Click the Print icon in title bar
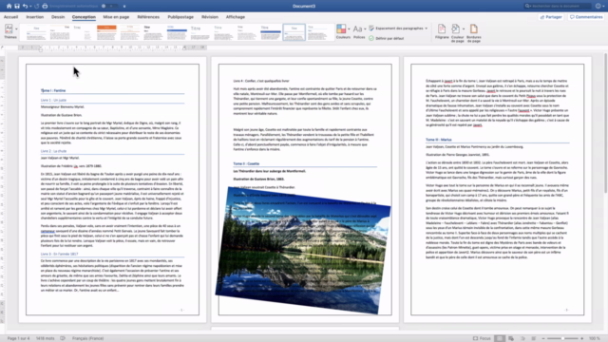 (x=45, y=7)
